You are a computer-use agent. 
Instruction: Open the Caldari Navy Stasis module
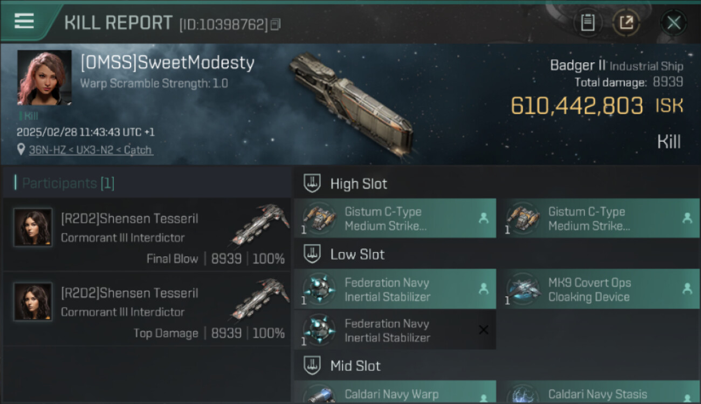[x=597, y=392]
